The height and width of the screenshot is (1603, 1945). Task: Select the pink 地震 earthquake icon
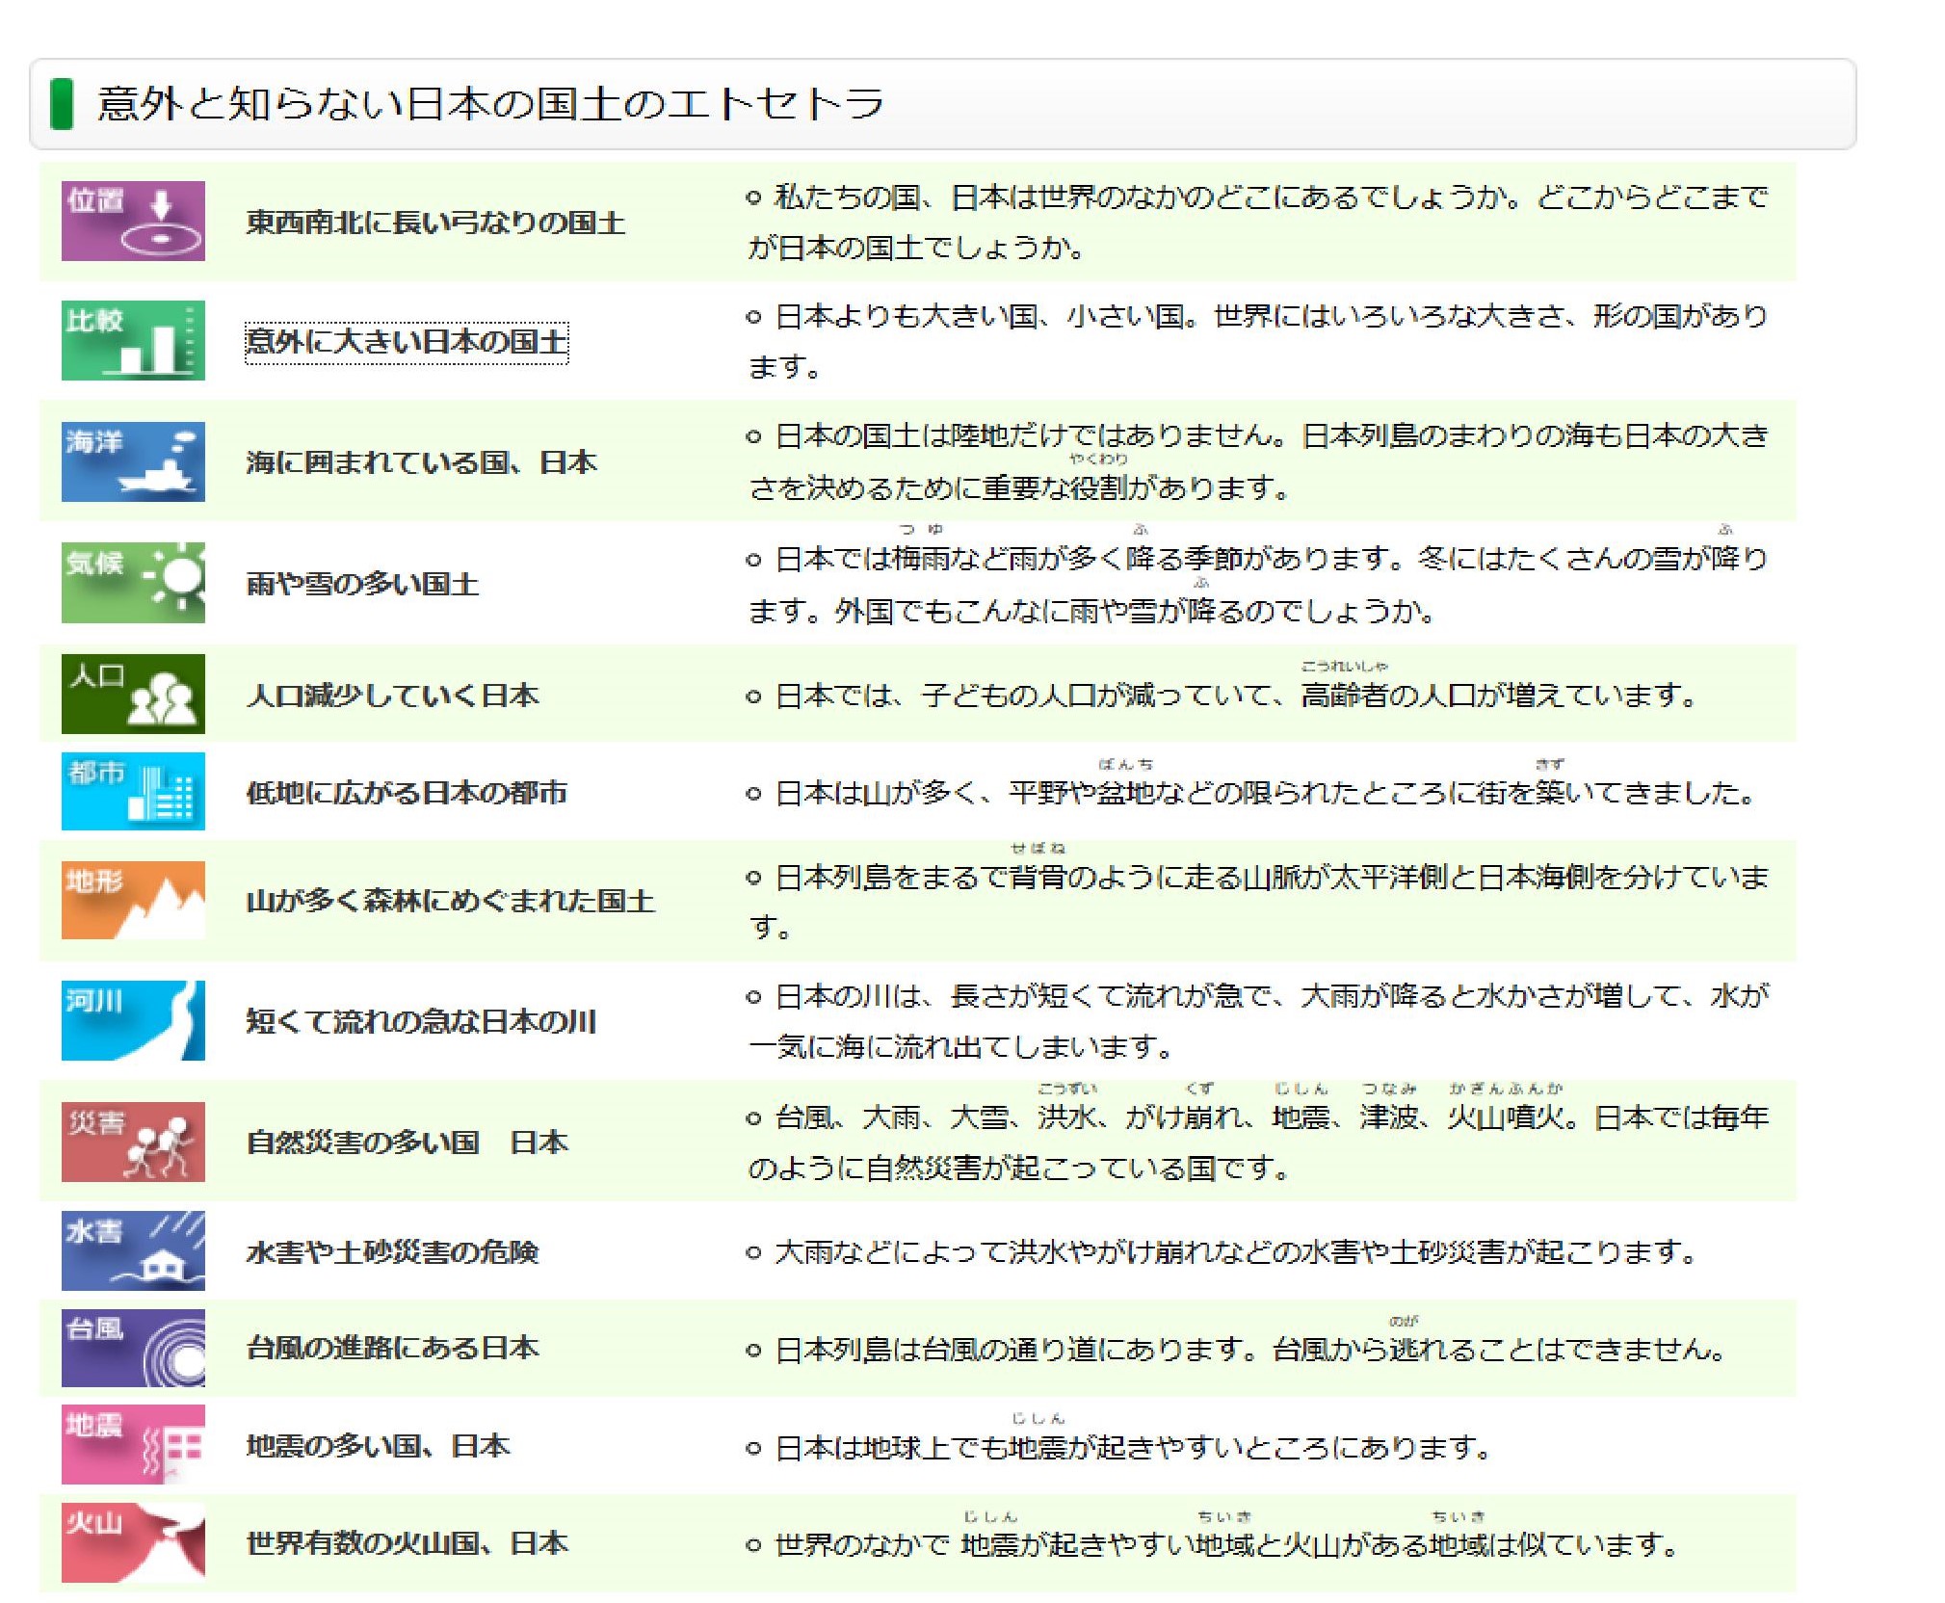click(133, 1444)
